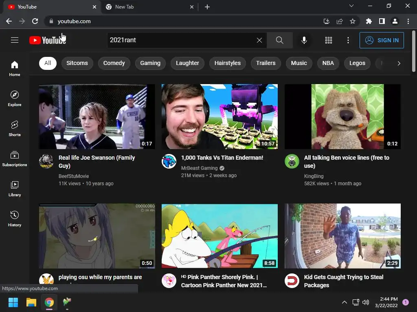Screen dimensions: 417x312
Task: Click the MrBeast Gaming channel avatar
Action: click(169, 161)
